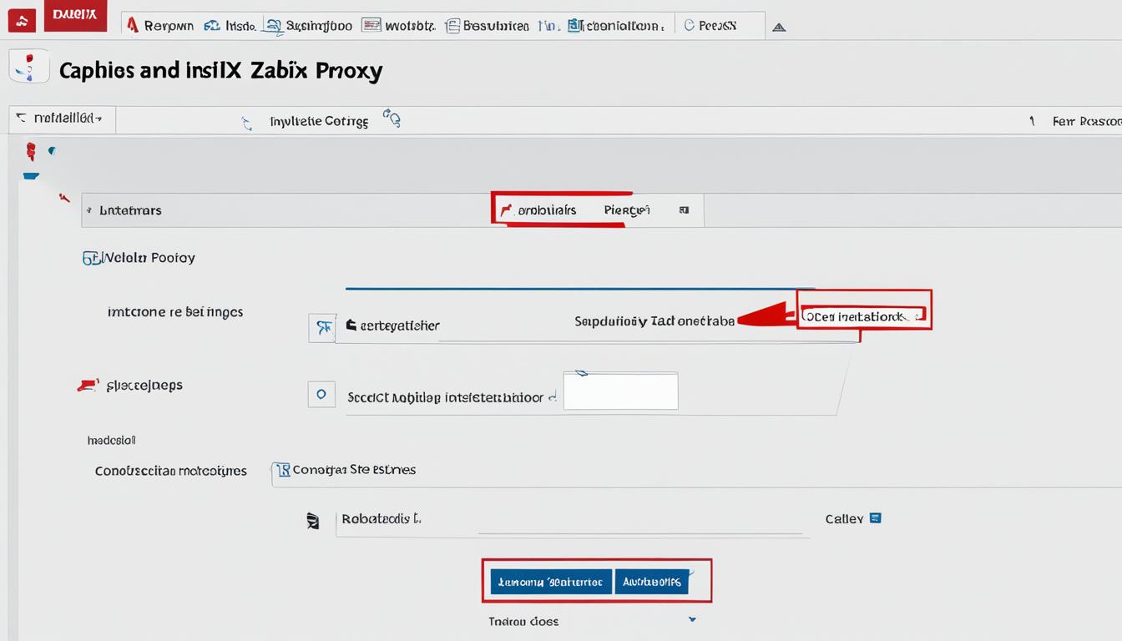Click the red icon beside sjhectejneps

click(88, 385)
